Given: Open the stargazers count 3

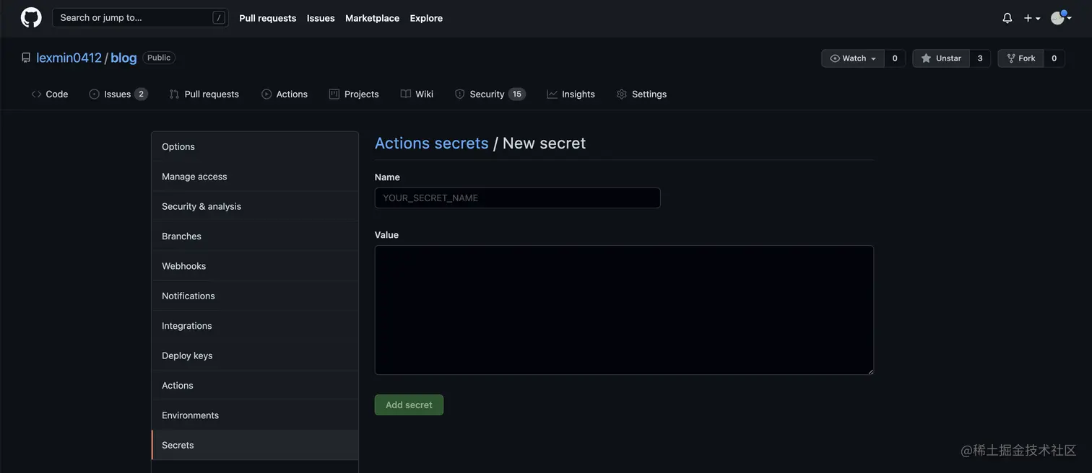Looking at the screenshot, I should 980,58.
